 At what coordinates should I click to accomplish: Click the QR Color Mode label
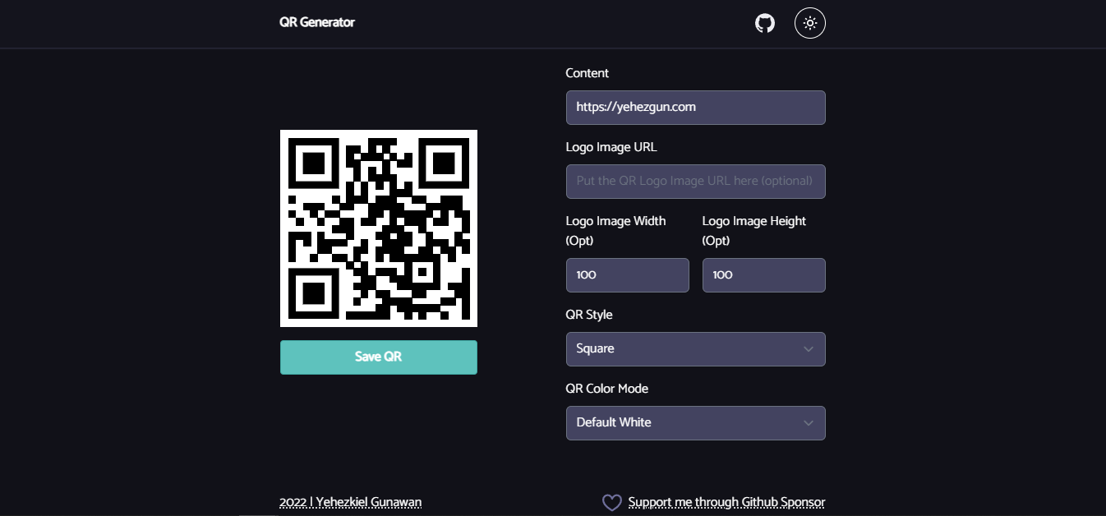(607, 389)
